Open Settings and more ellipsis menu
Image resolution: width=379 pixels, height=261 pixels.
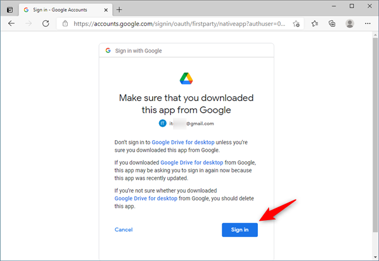[368, 23]
